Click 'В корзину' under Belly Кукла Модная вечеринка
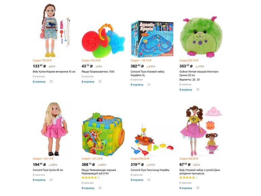The image size is (261, 196). coord(39,82)
